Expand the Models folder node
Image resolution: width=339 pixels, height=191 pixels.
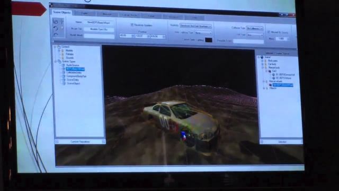point(59,50)
